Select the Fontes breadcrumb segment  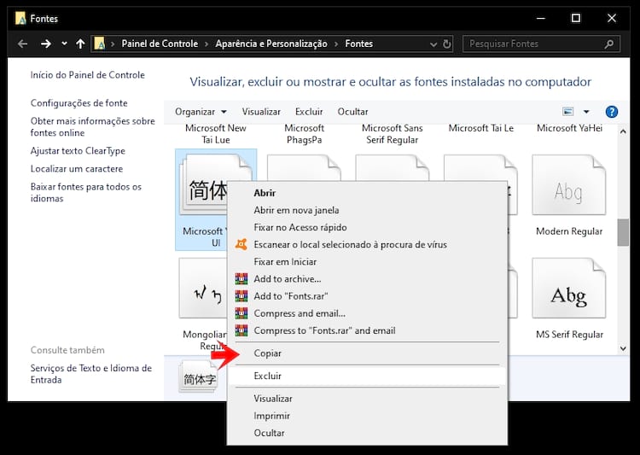[x=358, y=44]
